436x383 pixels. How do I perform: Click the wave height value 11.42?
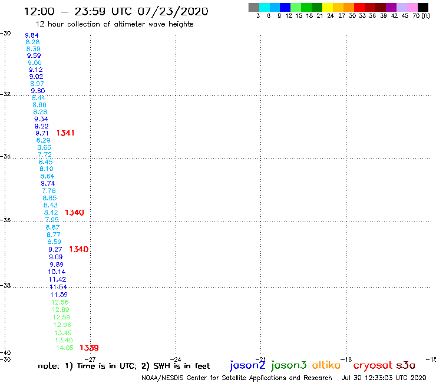pos(57,279)
